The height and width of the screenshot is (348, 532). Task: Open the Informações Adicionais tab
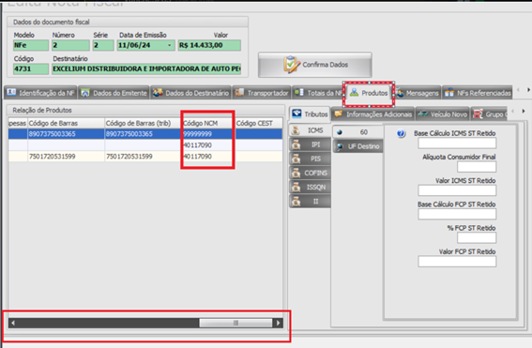coord(372,114)
